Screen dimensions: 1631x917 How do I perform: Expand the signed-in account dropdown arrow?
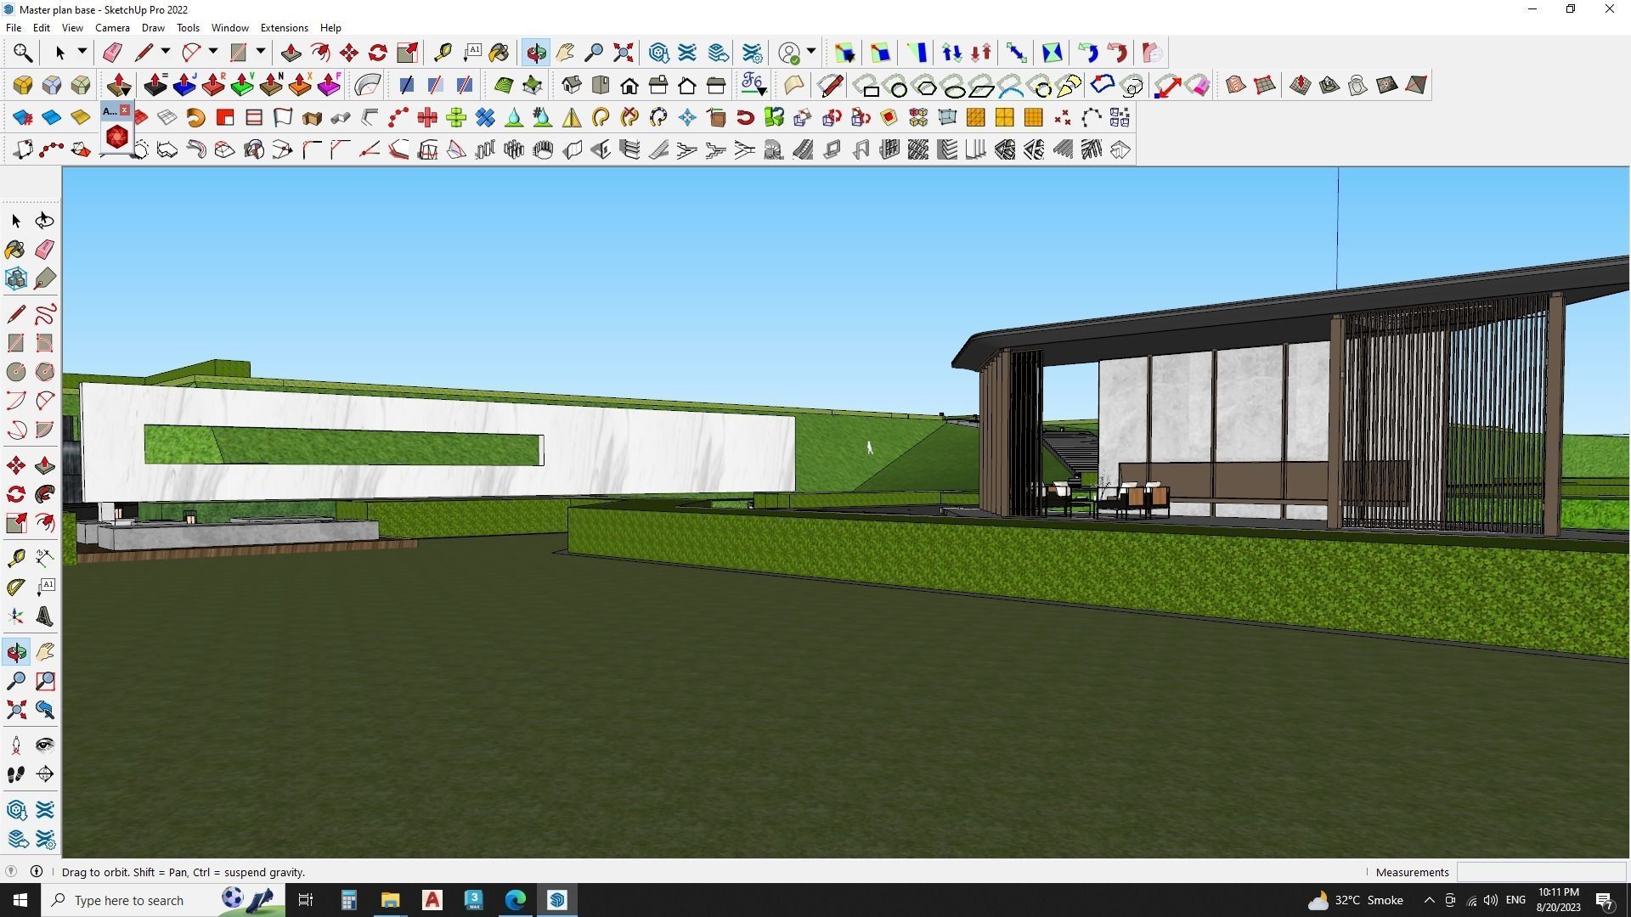(x=811, y=53)
